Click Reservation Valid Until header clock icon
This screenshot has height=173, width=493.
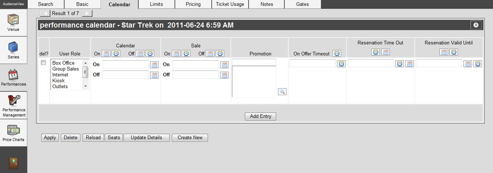(x=454, y=52)
